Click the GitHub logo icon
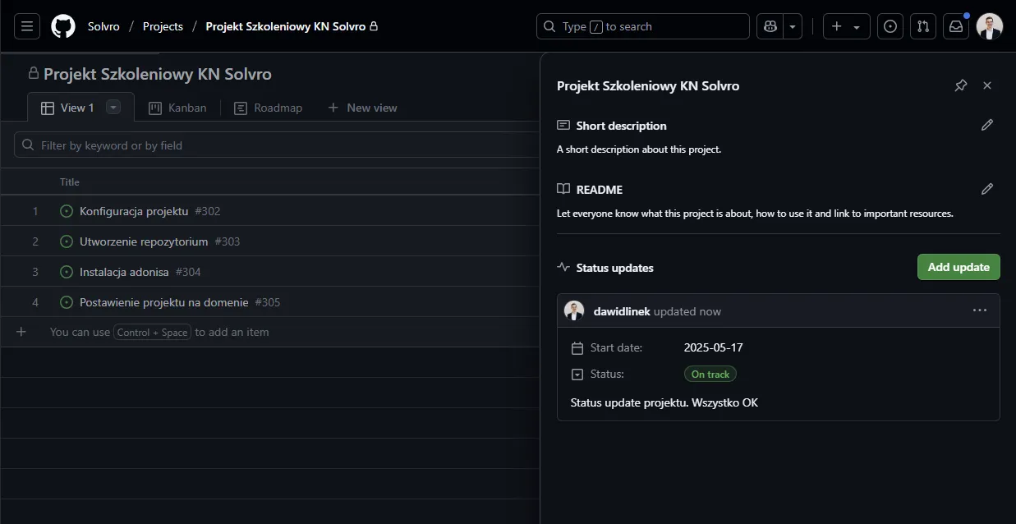Image resolution: width=1016 pixels, height=524 pixels. (x=63, y=26)
